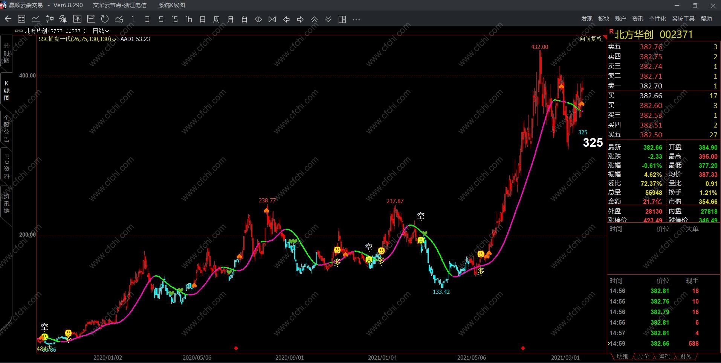Toggle the 向前复权 price adjustment label

(591, 39)
